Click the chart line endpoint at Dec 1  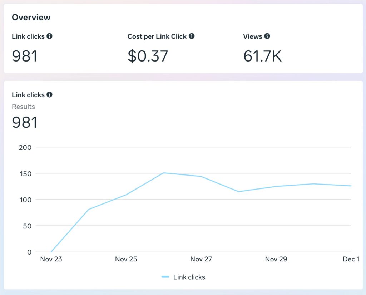(351, 186)
